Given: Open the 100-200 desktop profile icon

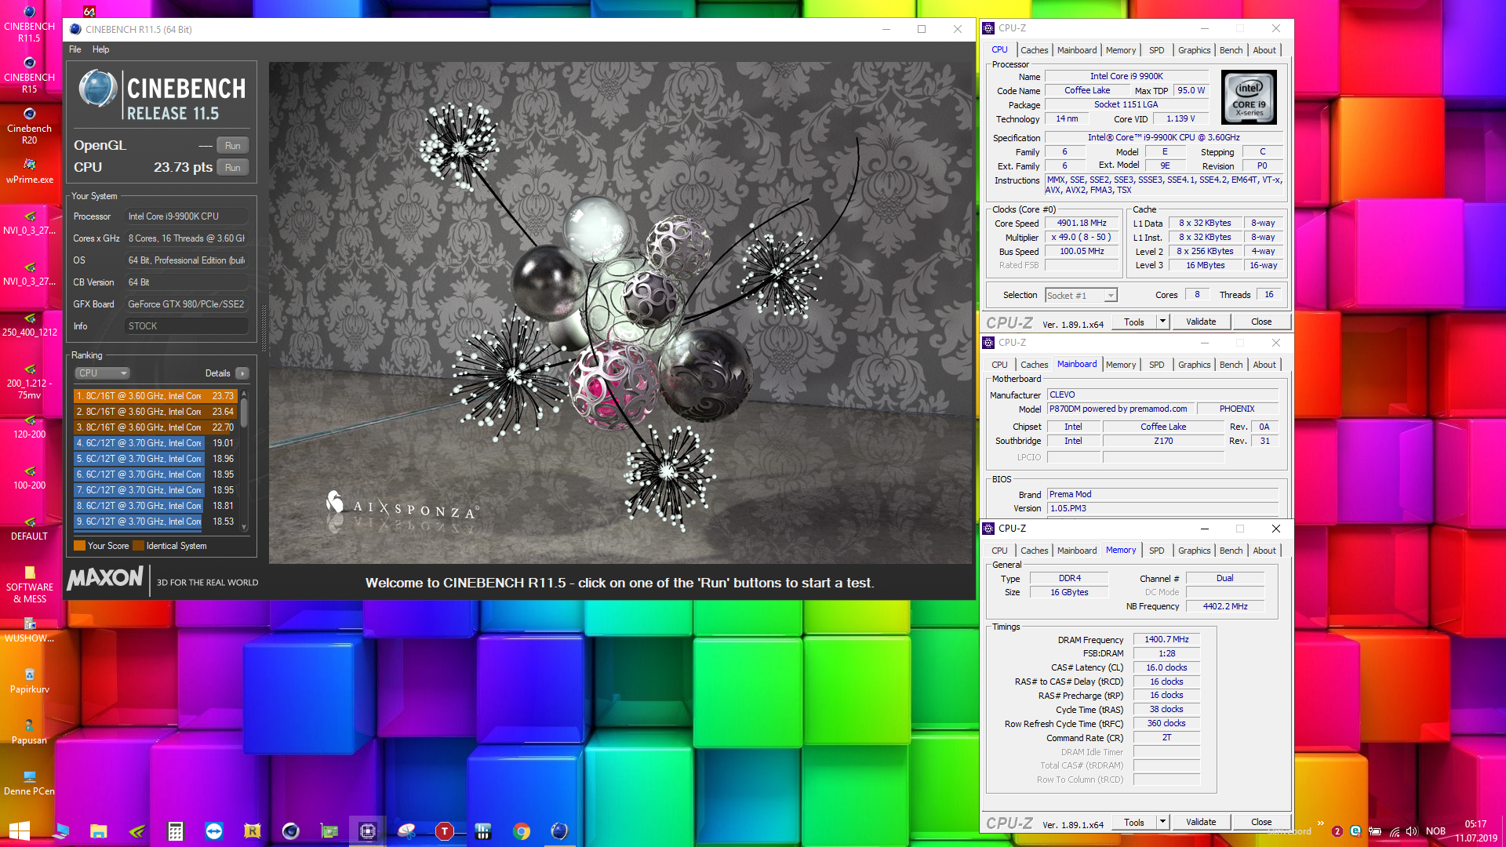Looking at the screenshot, I should click(x=29, y=477).
